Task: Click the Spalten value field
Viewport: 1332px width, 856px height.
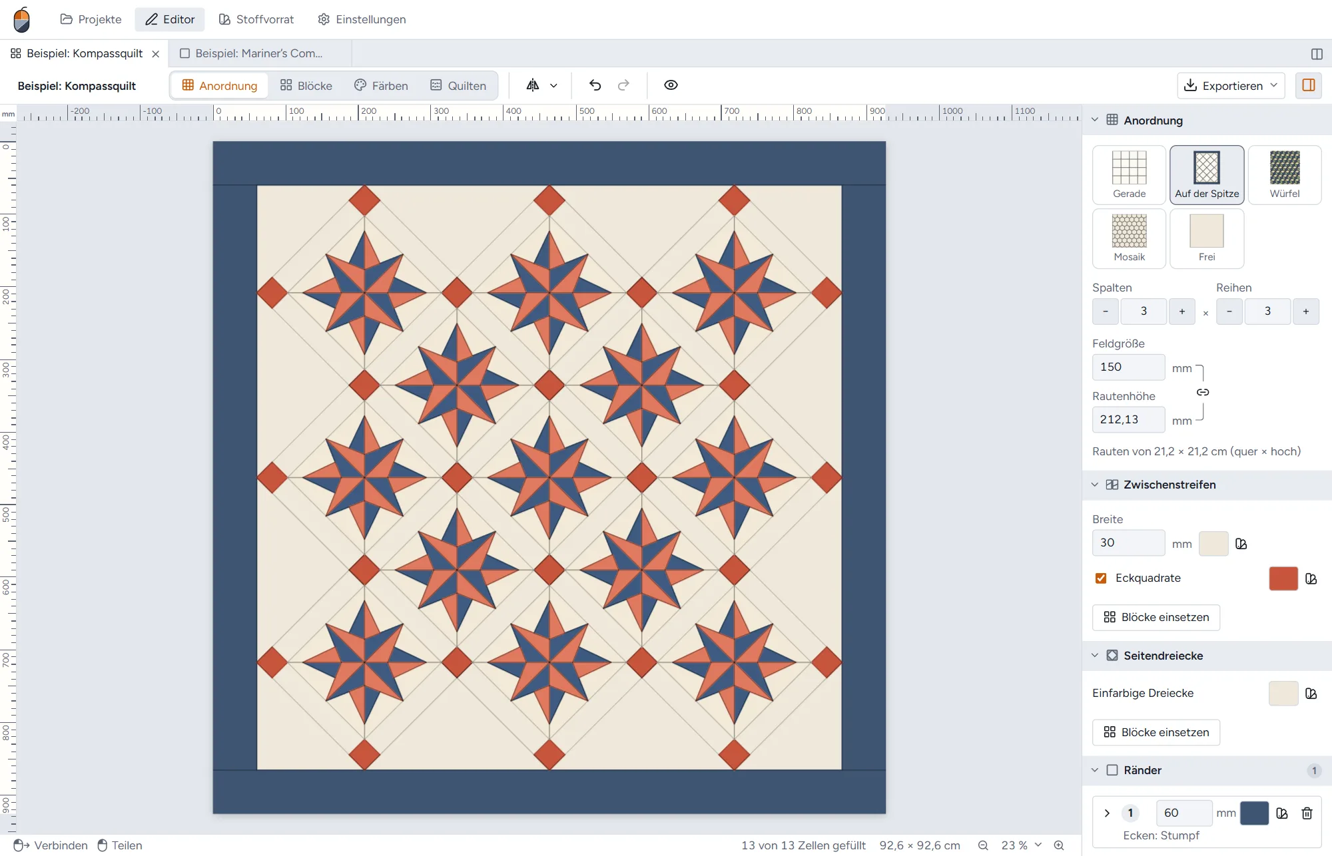Action: (x=1144, y=312)
